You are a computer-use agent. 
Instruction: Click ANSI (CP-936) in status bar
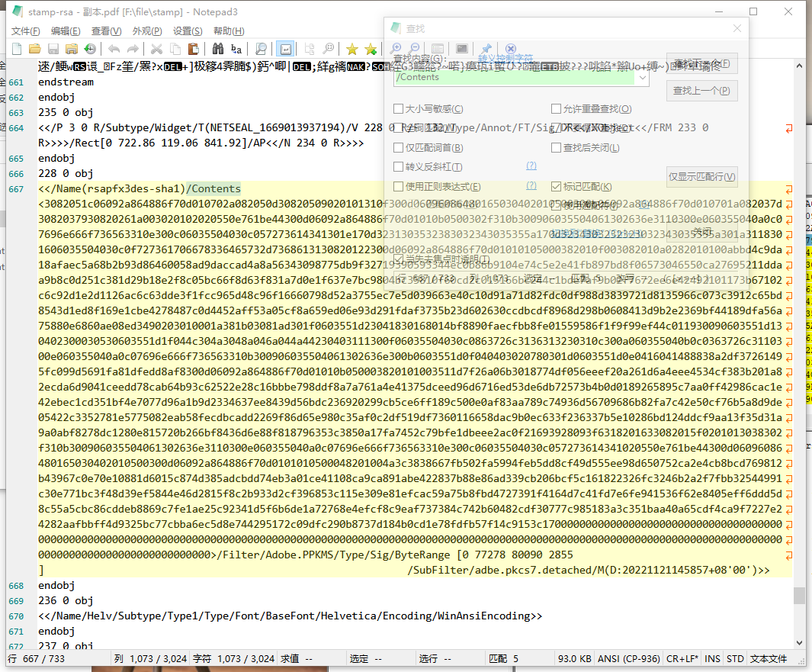pyautogui.click(x=629, y=658)
